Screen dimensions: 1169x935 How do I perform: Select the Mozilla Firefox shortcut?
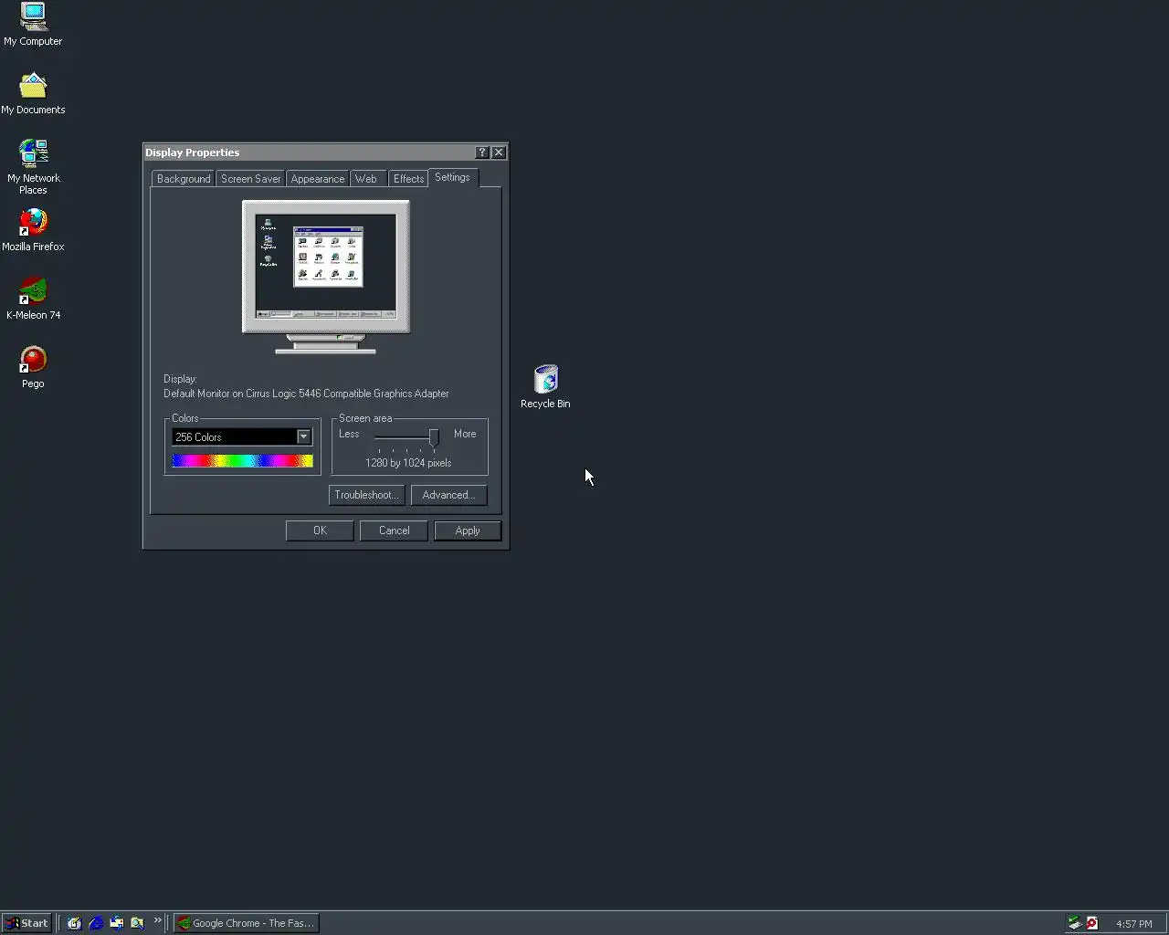33,230
